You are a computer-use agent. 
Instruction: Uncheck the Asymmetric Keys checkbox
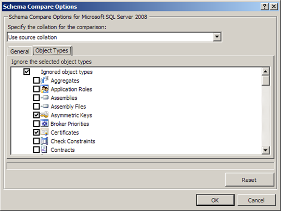click(36, 115)
